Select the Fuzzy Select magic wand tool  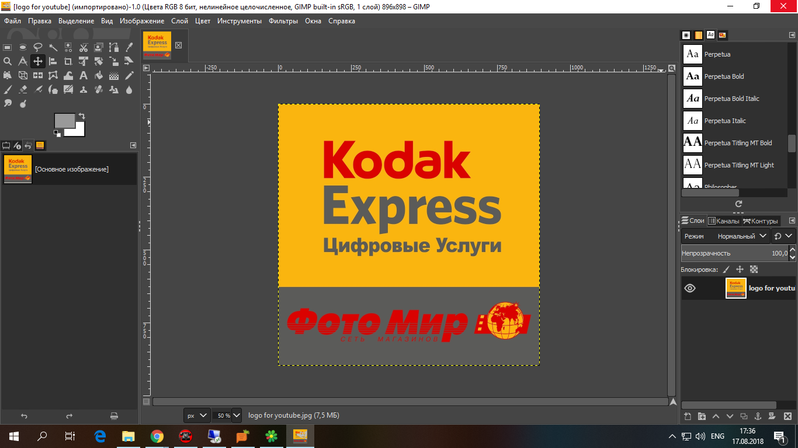click(53, 47)
